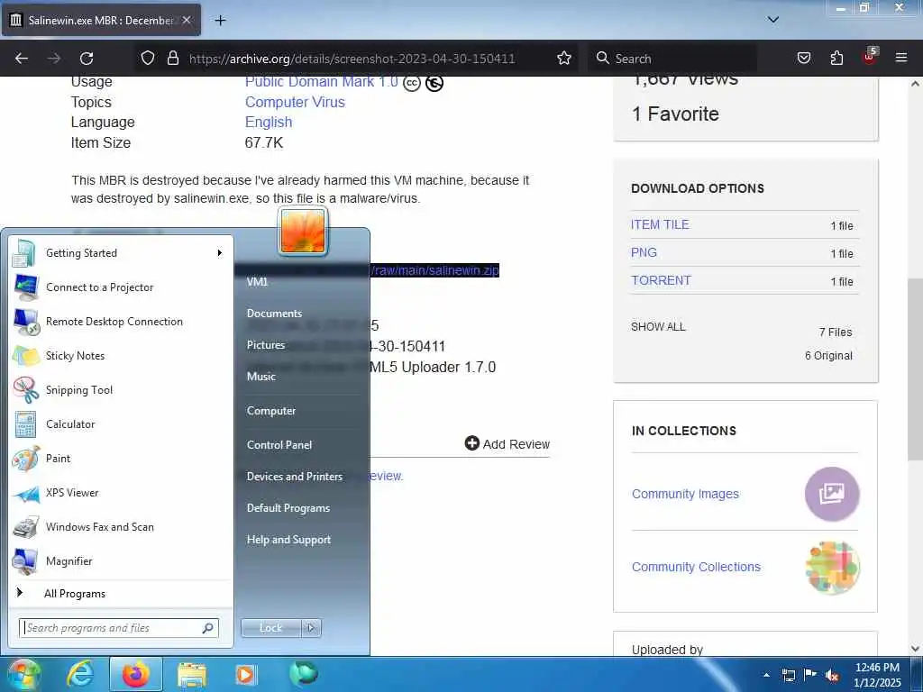Follow the Public Domain Mark 1.0 link

tap(322, 82)
